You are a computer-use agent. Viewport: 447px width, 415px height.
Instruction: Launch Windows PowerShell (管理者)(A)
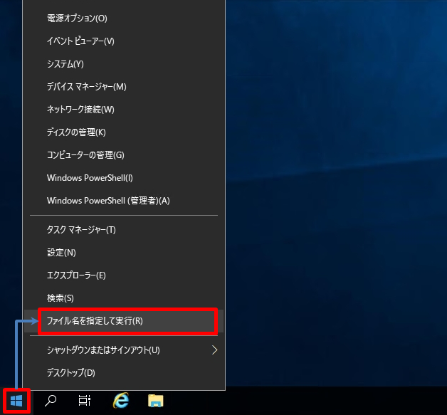[x=124, y=201]
